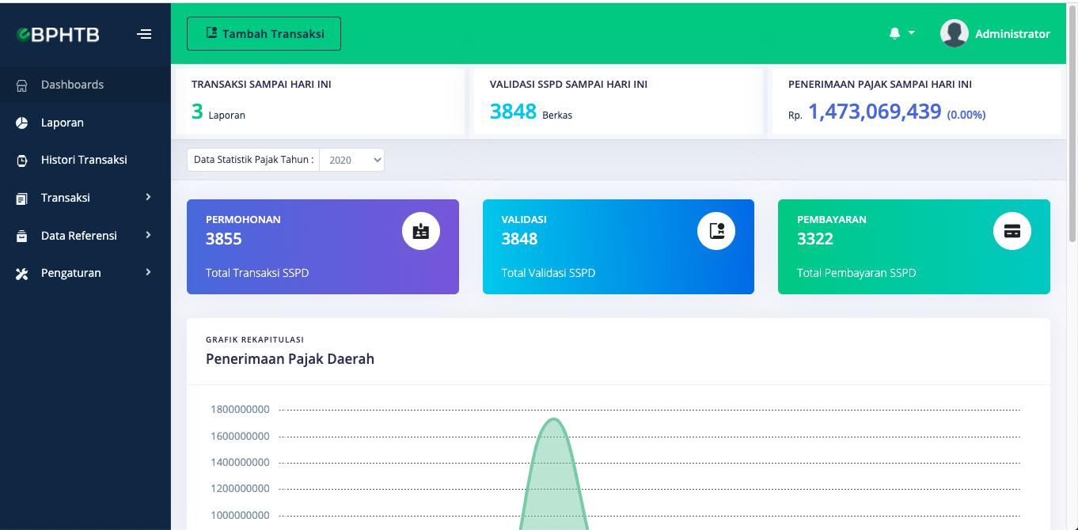This screenshot has height=530, width=1078.
Task: Click the 'GRAFIK REKAPITULASI' heading
Action: 255,339
